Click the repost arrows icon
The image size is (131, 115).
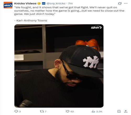coord(42,111)
